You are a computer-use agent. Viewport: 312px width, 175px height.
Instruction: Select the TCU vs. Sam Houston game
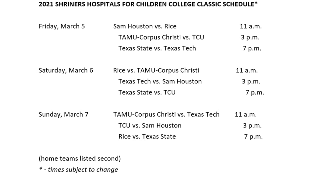(x=150, y=125)
